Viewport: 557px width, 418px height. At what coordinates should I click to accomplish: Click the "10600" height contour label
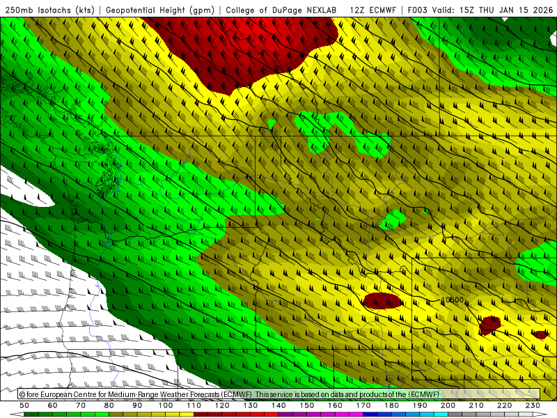click(x=452, y=300)
